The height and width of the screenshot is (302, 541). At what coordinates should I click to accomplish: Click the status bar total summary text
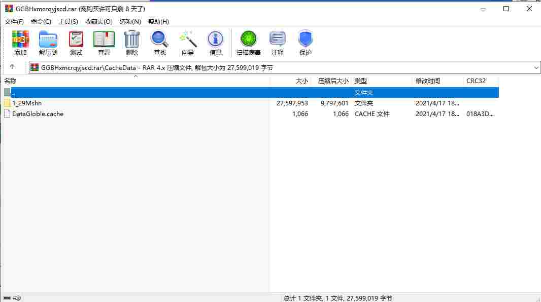point(338,298)
